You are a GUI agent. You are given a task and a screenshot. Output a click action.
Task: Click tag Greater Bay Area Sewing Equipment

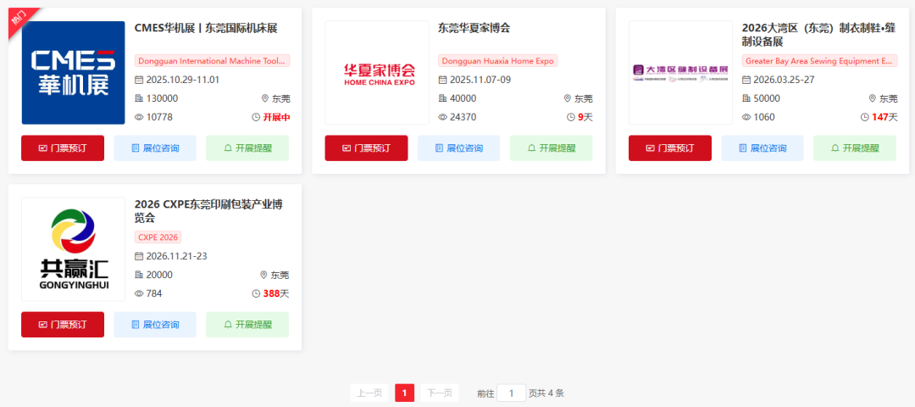pyautogui.click(x=820, y=61)
